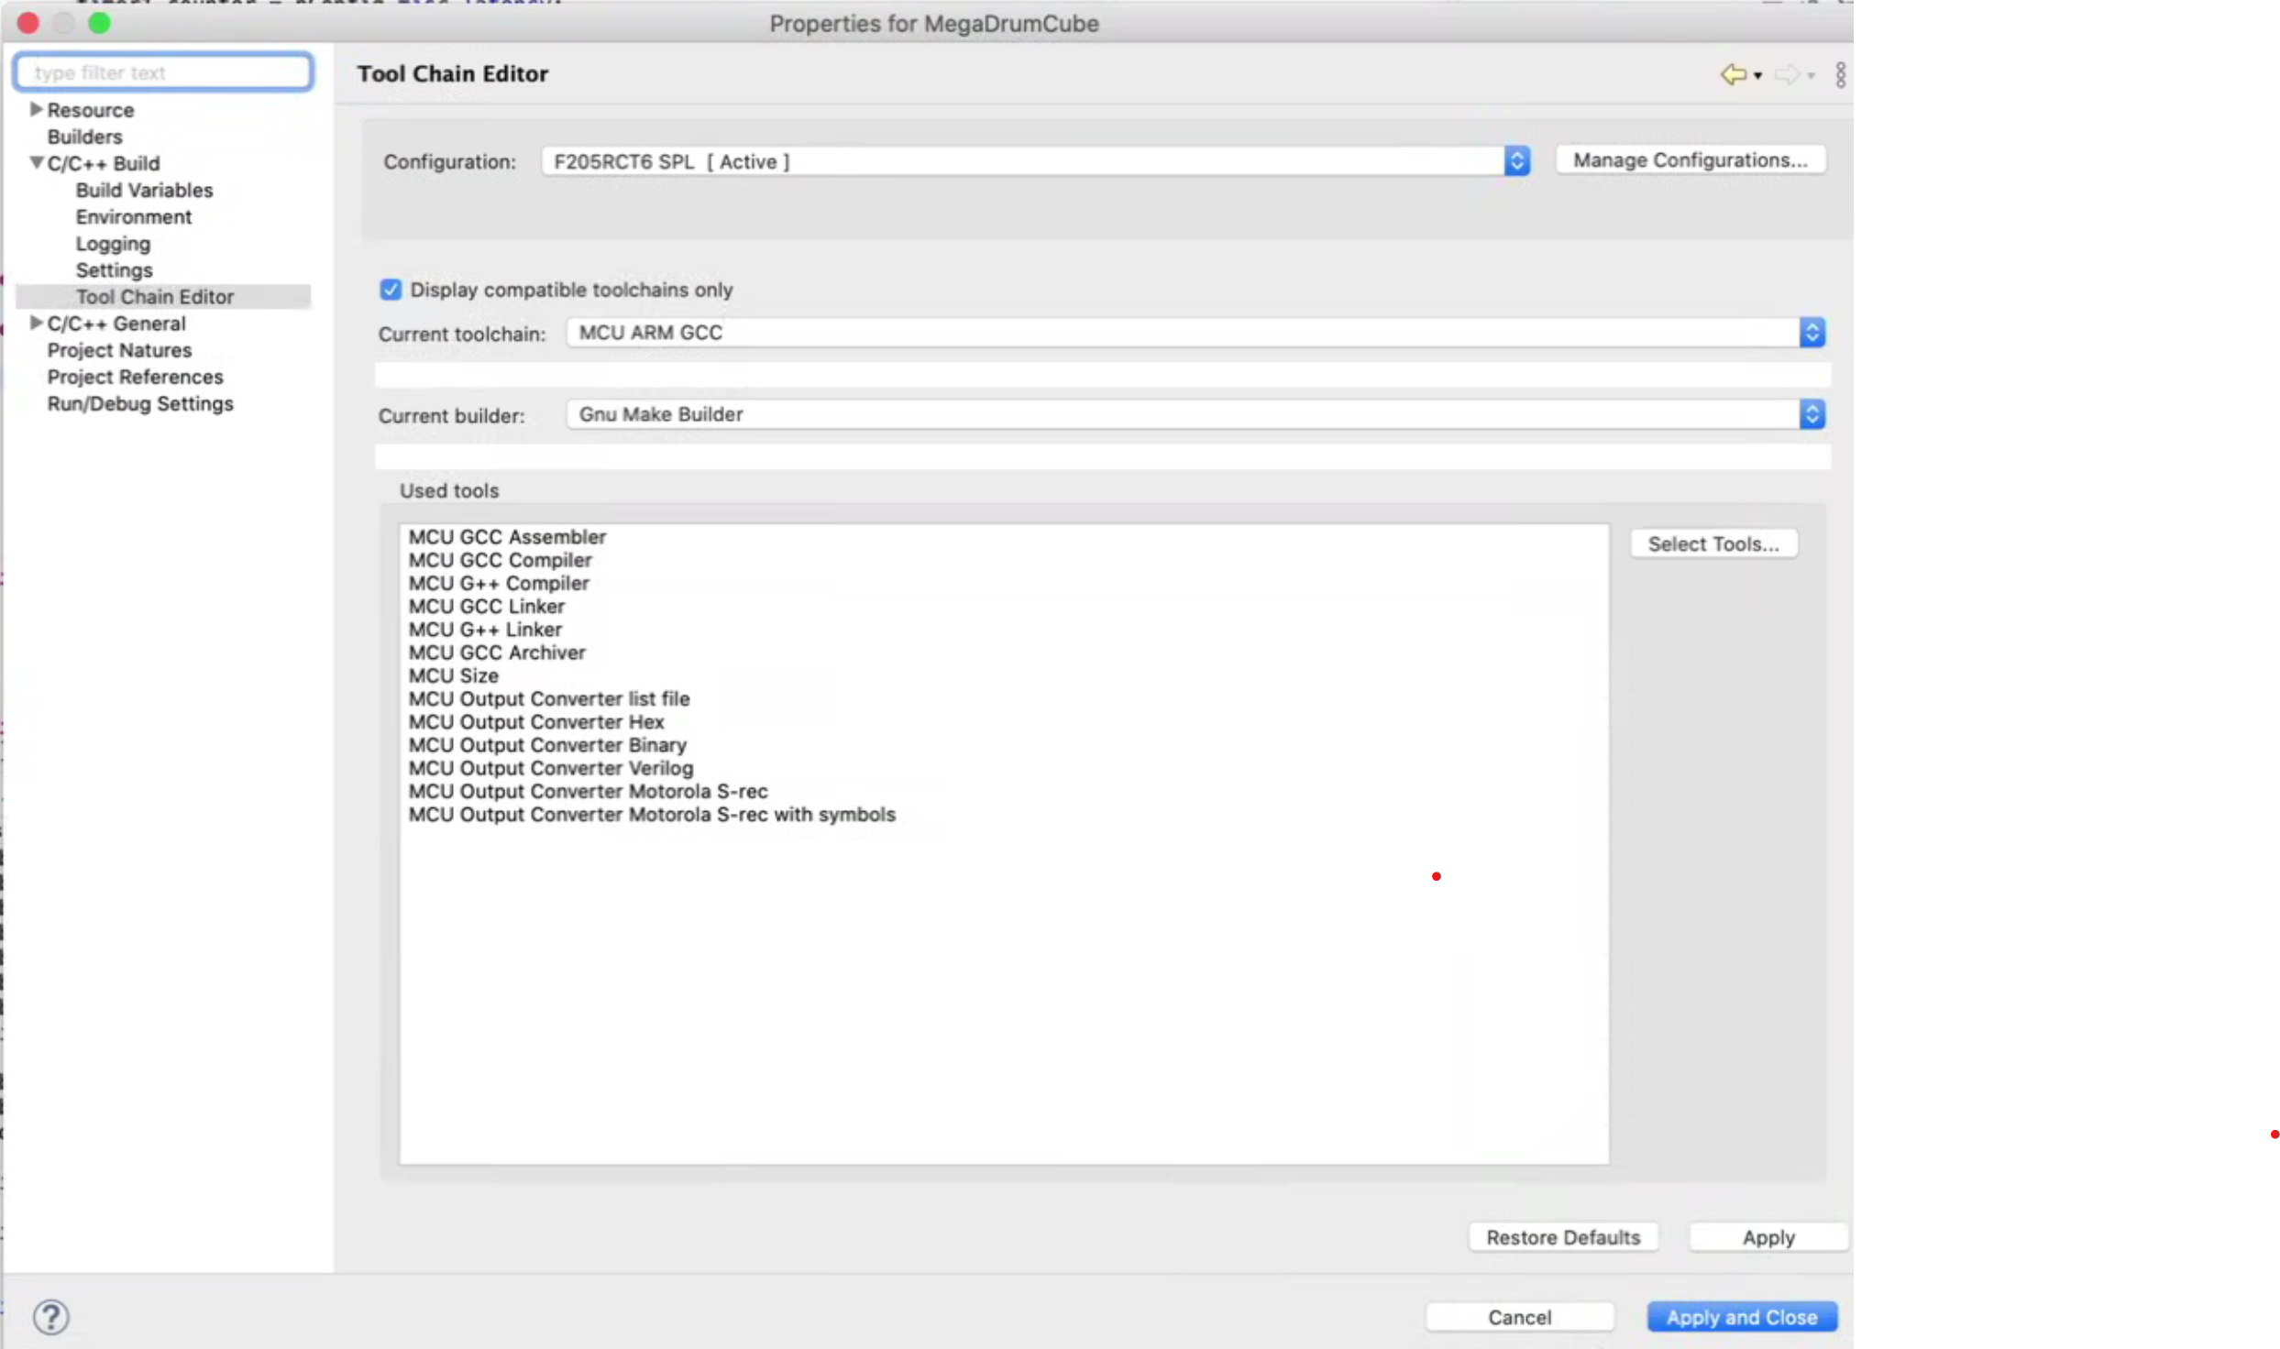Click the back navigation arrow icon

(x=1732, y=74)
